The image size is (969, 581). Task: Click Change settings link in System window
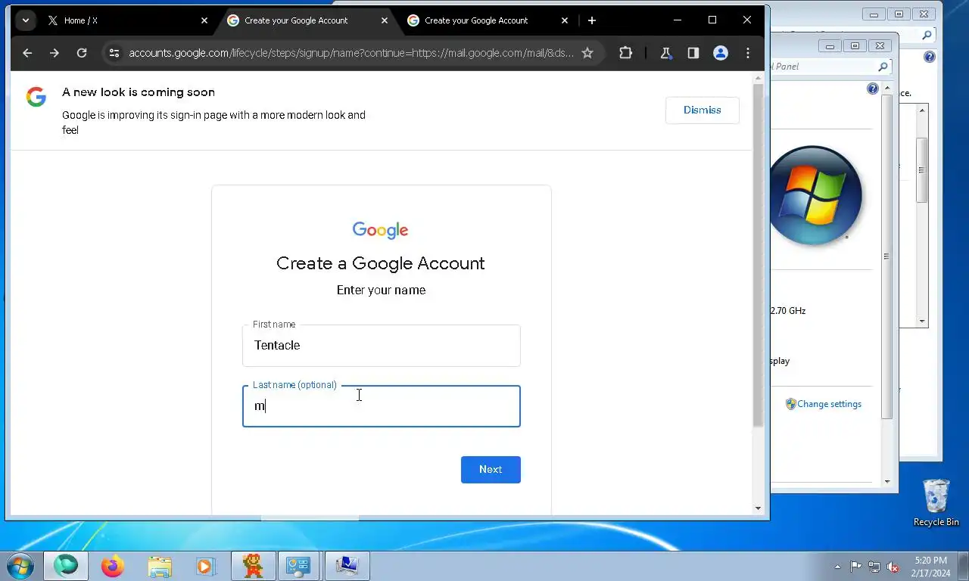pos(829,404)
